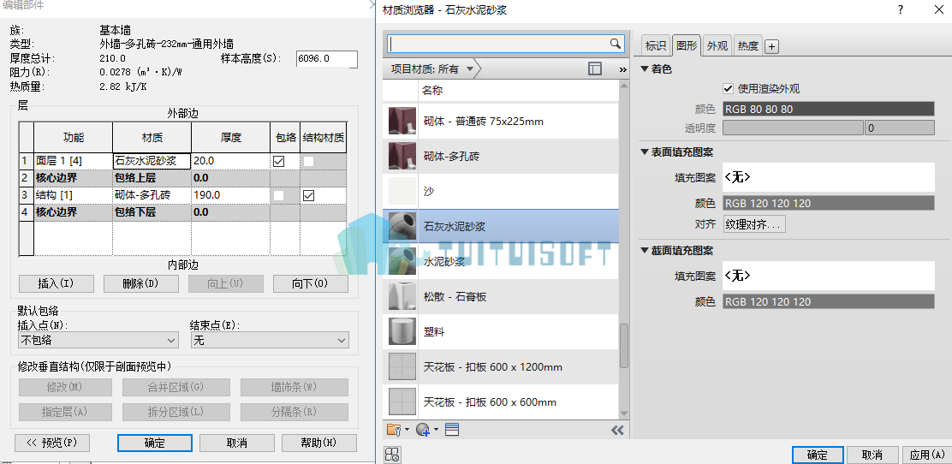The height and width of the screenshot is (464, 952).
Task: Open the 插入点 dropdown showing 不包络
Action: pos(98,341)
